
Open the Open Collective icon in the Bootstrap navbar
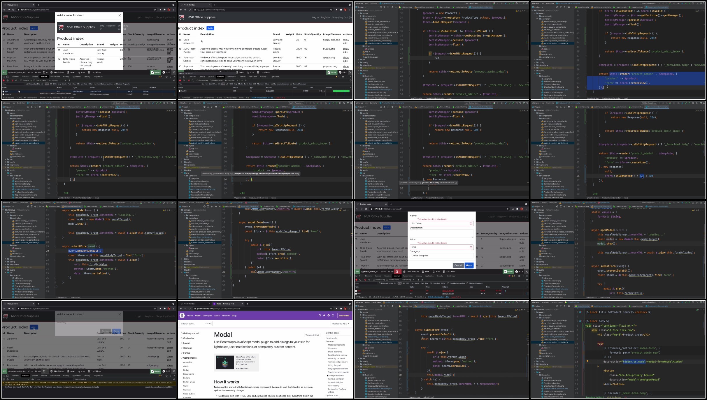(x=333, y=316)
